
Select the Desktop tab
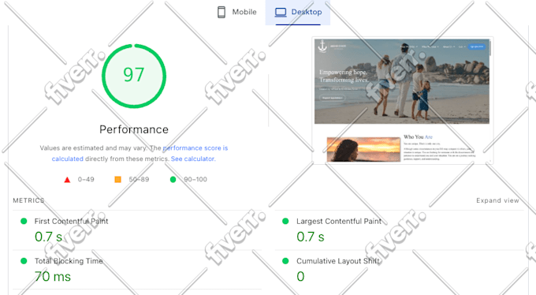[298, 13]
